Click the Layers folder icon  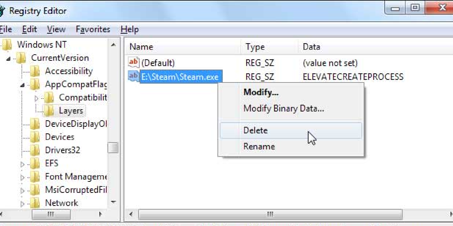pos(49,111)
